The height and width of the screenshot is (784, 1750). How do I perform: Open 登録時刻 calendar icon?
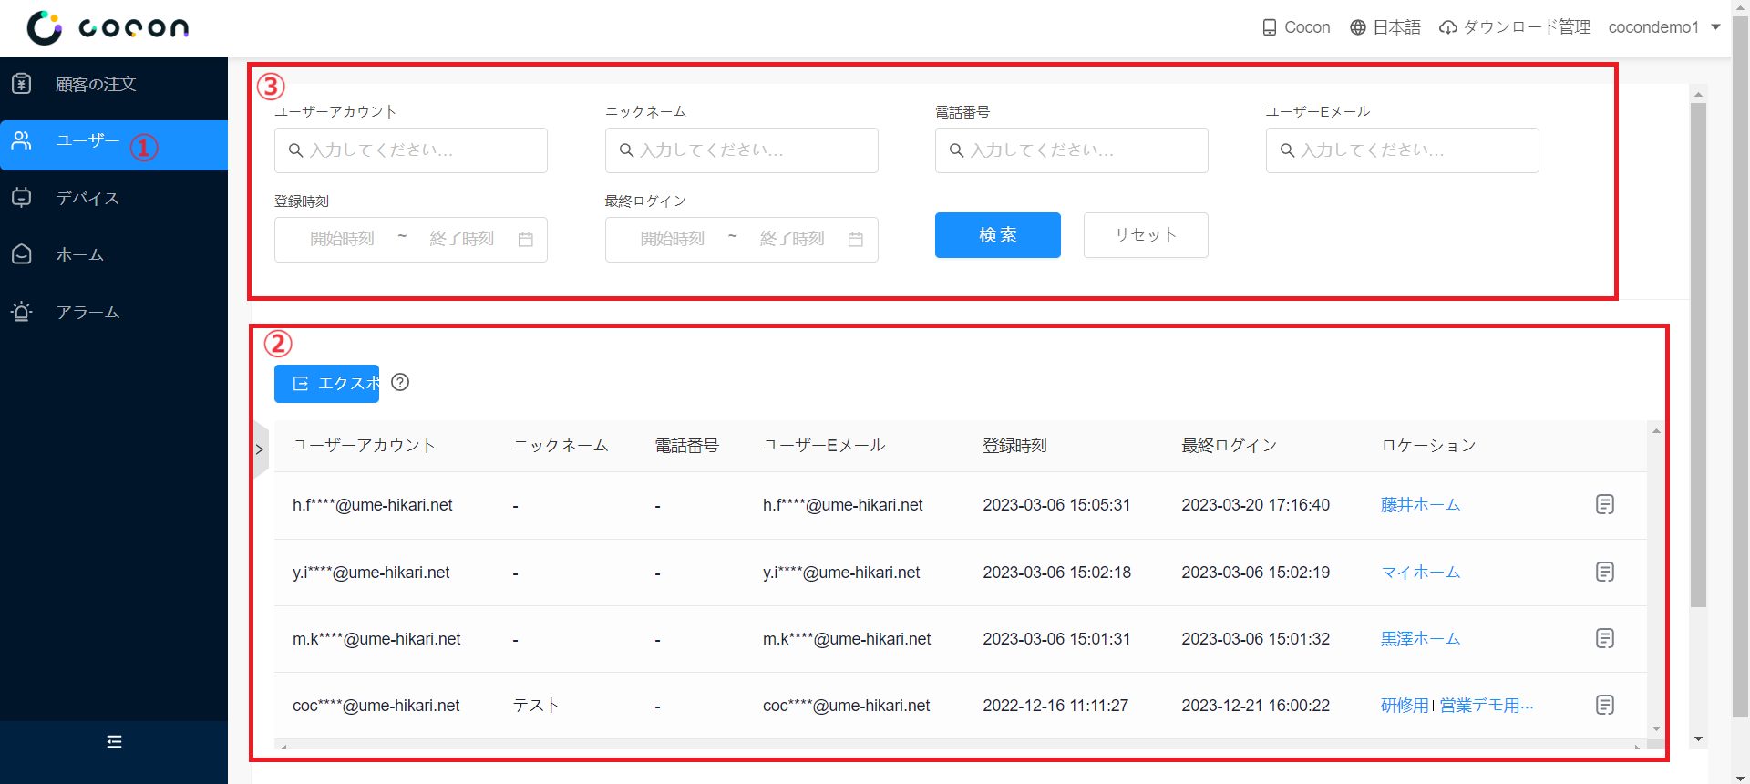pos(526,240)
